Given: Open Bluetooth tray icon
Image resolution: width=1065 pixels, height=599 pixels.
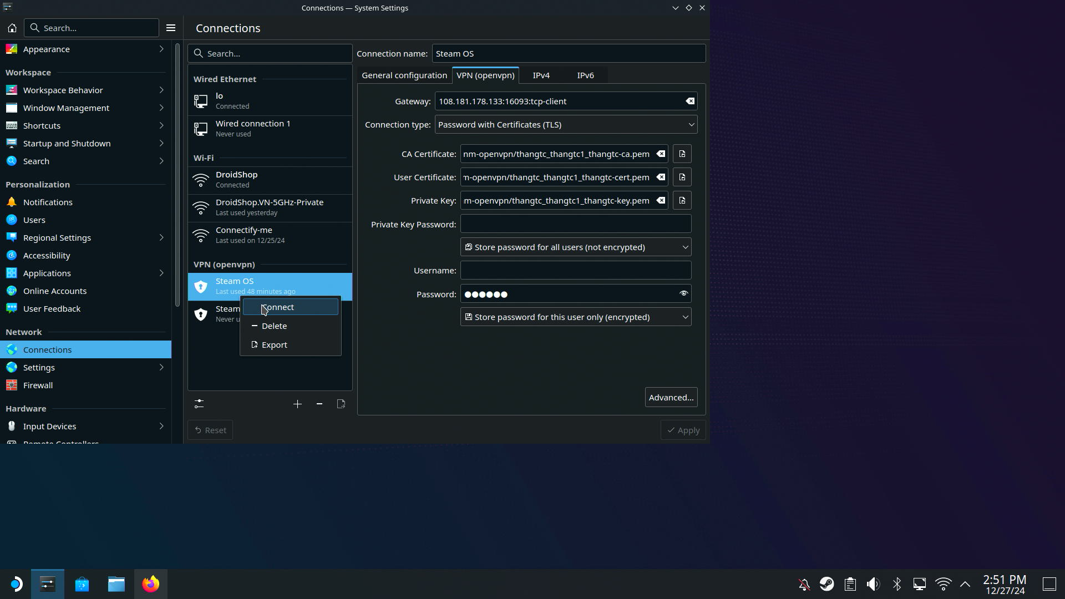Looking at the screenshot, I should (897, 584).
